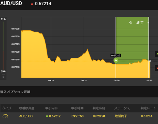The width and height of the screenshot is (158, 124).
Task: Click the タイプ column header
Action: point(7,108)
